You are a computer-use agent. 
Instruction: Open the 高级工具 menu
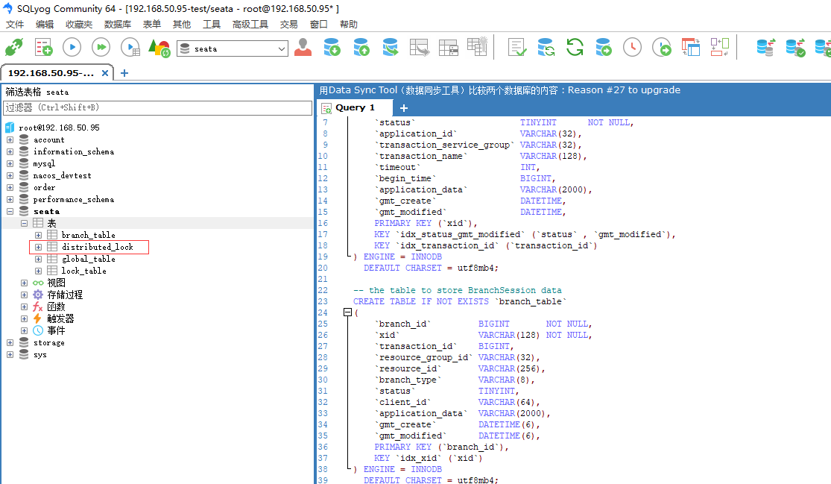tap(250, 25)
